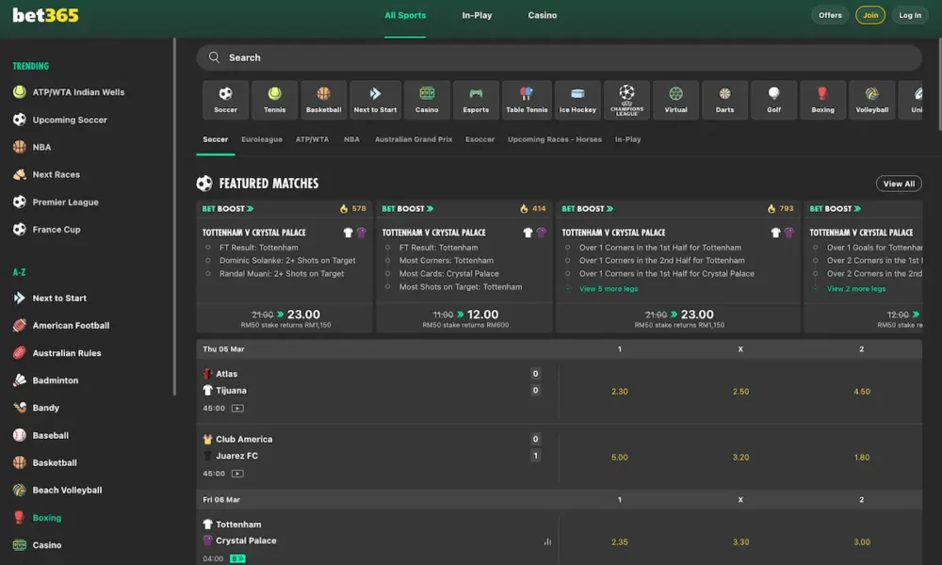Pick draw odds 2.50 for Atlas v Tijuana
Image resolution: width=942 pixels, height=565 pixels.
click(x=740, y=392)
